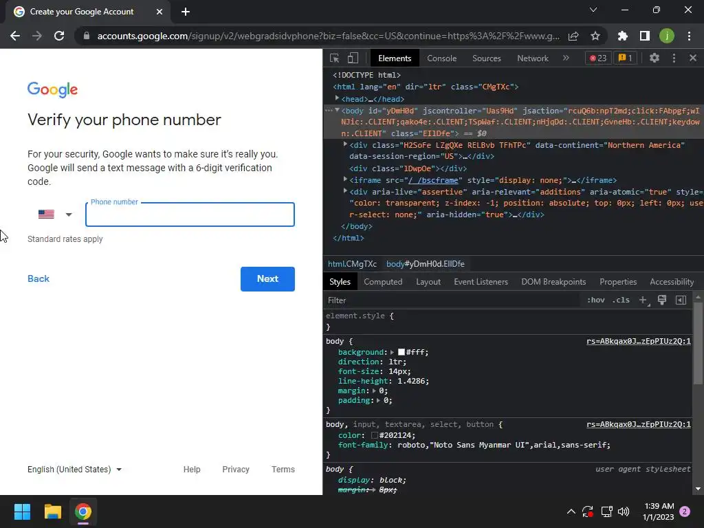This screenshot has width=704, height=528.
Task: Open the Layout tab
Action: [x=428, y=281]
